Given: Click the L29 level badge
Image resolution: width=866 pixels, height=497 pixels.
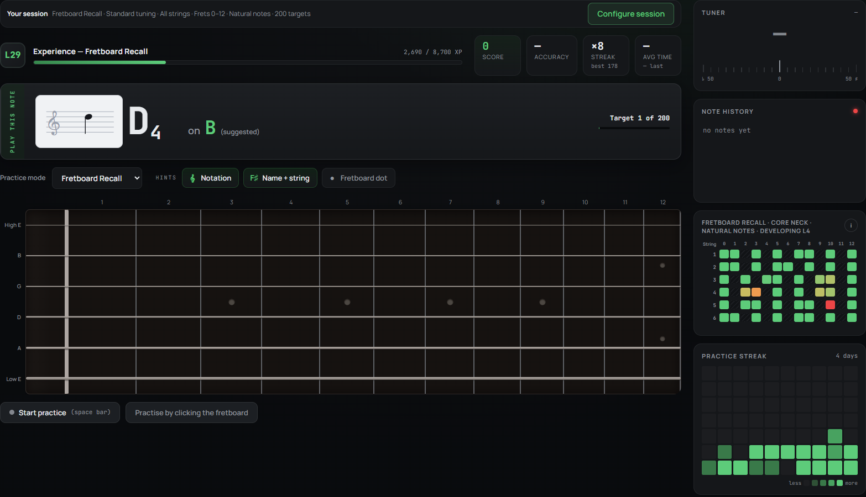Looking at the screenshot, I should tap(13, 55).
